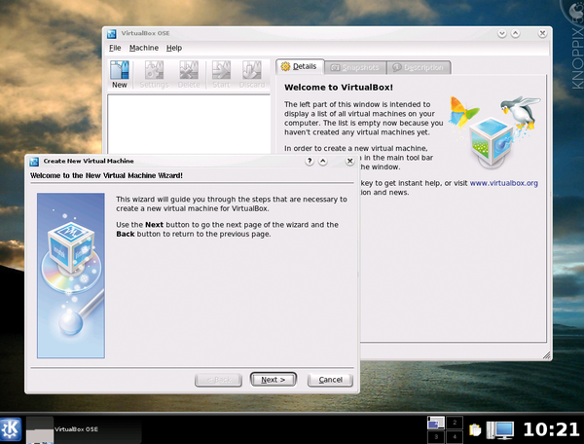Close the Create New Virtual Machine dialog
This screenshot has height=444, width=584.
coord(349,161)
